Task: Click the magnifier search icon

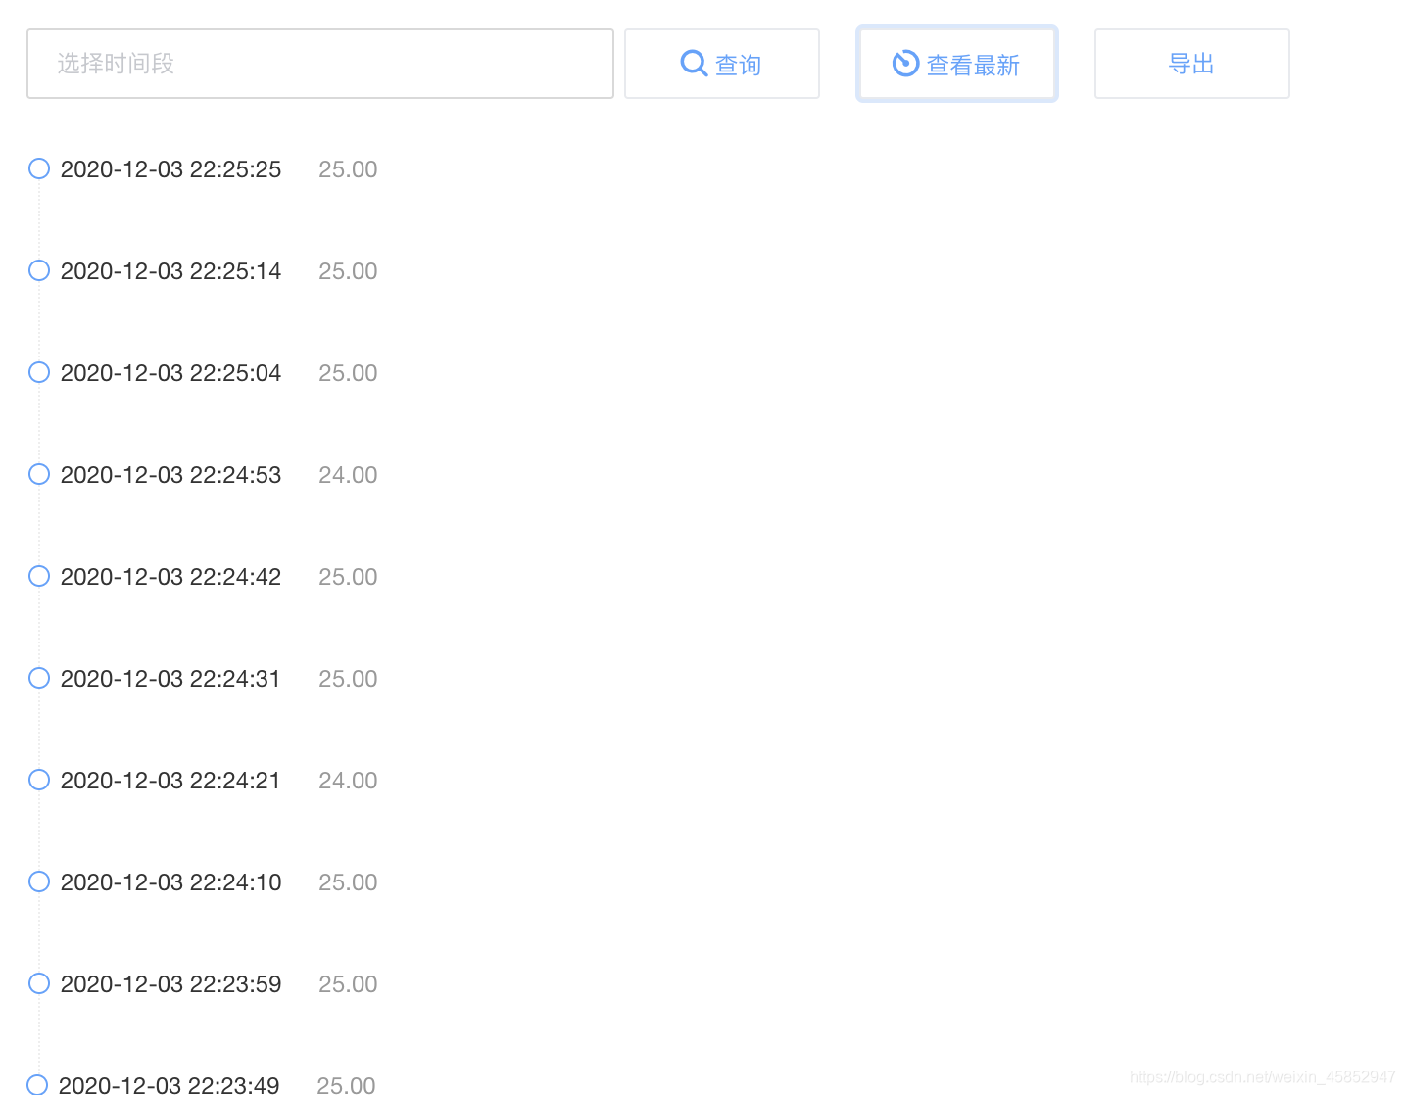Action: (694, 63)
